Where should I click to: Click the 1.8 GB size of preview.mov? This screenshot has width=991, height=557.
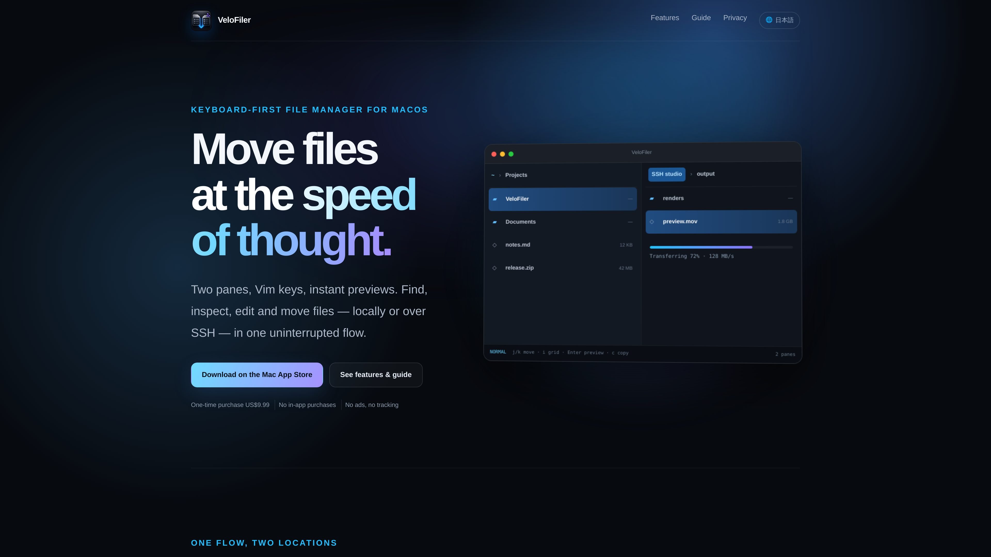785,222
